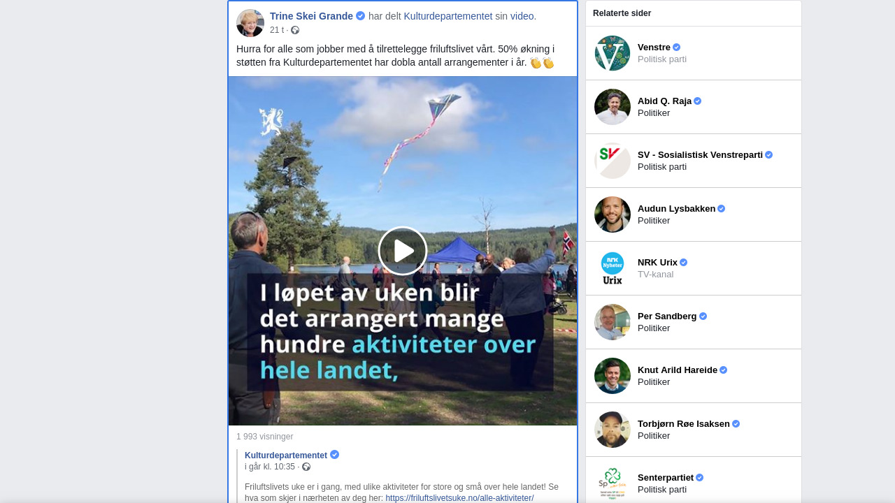This screenshot has width=895, height=503.
Task: Click Knut Arild Hareide's avatar
Action: (x=613, y=376)
